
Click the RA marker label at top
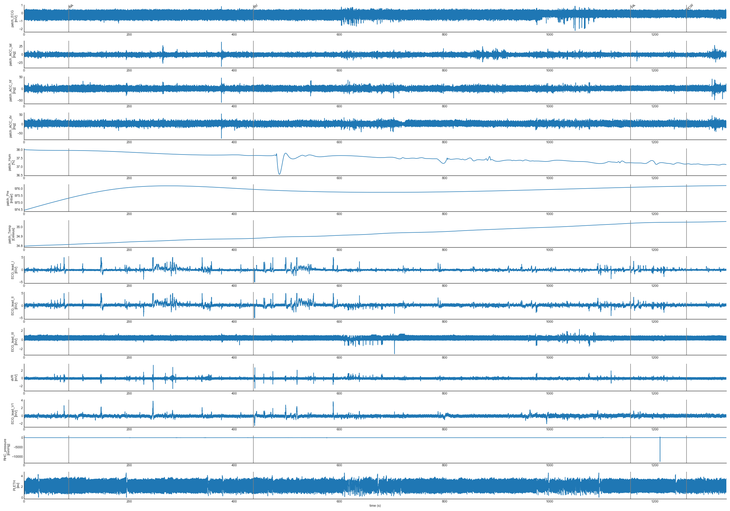(x=71, y=6)
